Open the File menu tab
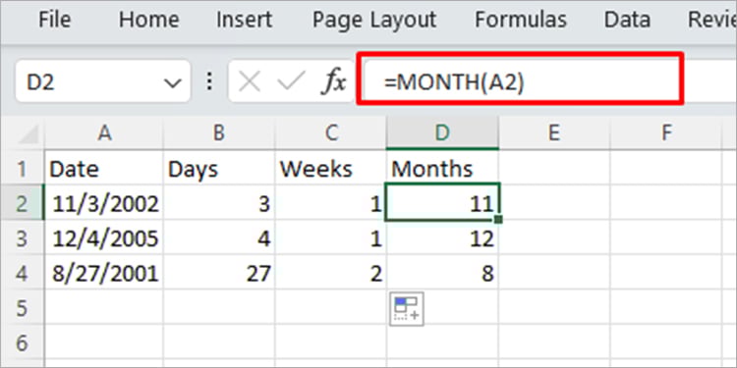 click(54, 20)
